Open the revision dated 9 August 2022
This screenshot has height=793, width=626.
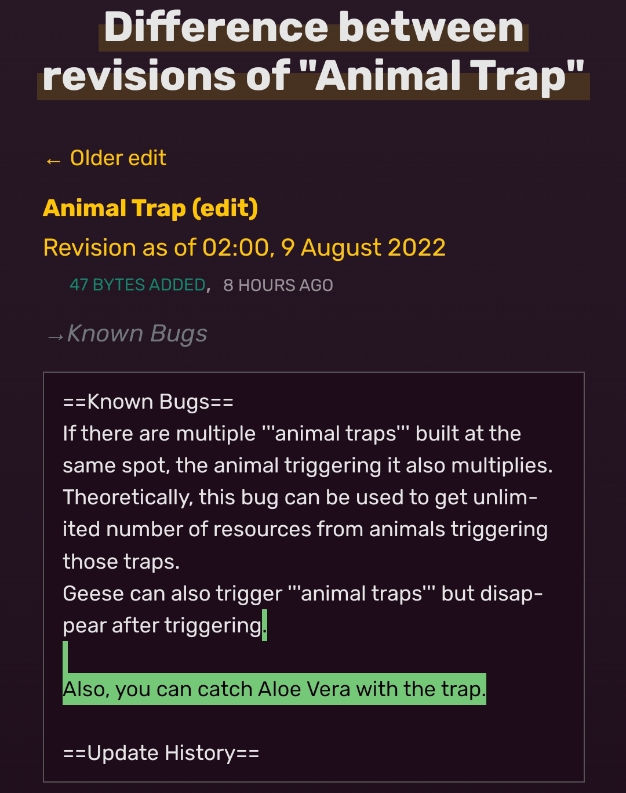tap(243, 246)
